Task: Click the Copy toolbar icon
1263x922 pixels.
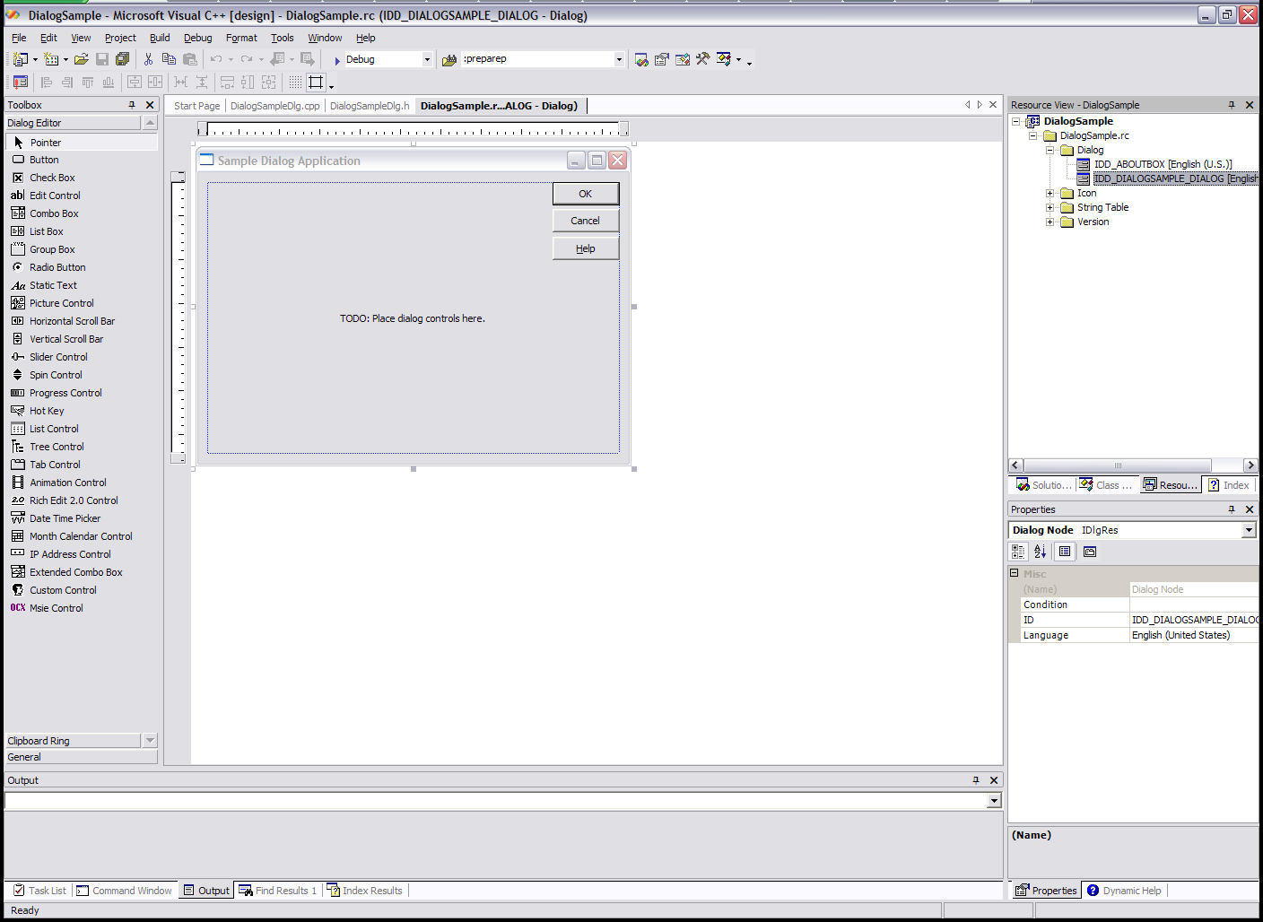Action: point(169,59)
